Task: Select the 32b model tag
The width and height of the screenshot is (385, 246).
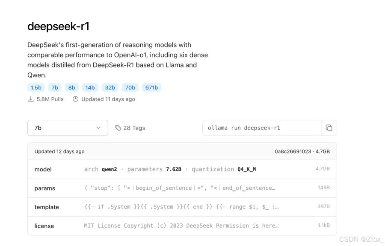Action: [x=110, y=87]
